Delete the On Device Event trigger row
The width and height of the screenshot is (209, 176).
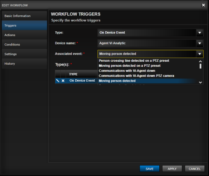(63, 80)
